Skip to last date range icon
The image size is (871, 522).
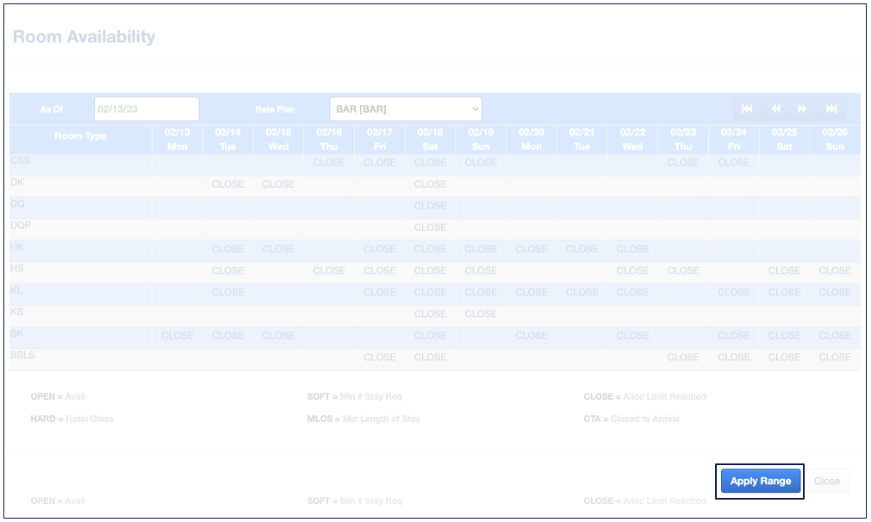(x=831, y=109)
